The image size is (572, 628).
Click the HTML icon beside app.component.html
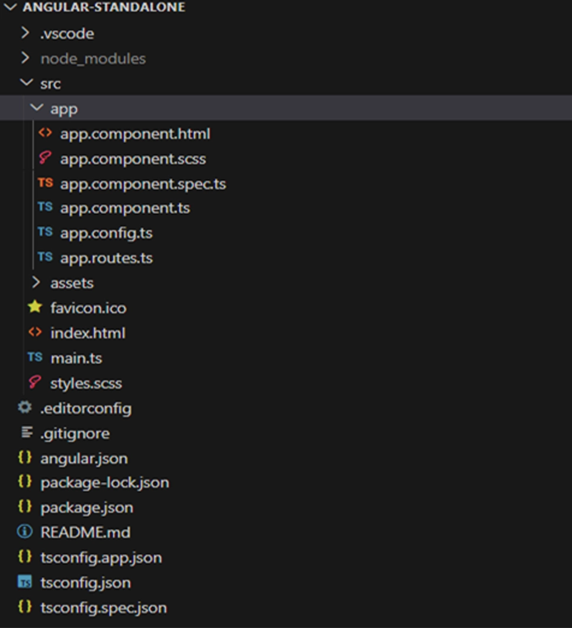pyautogui.click(x=45, y=133)
